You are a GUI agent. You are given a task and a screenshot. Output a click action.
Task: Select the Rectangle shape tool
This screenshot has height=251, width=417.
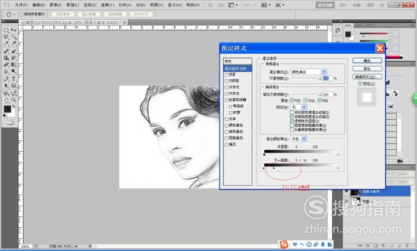tap(13, 85)
